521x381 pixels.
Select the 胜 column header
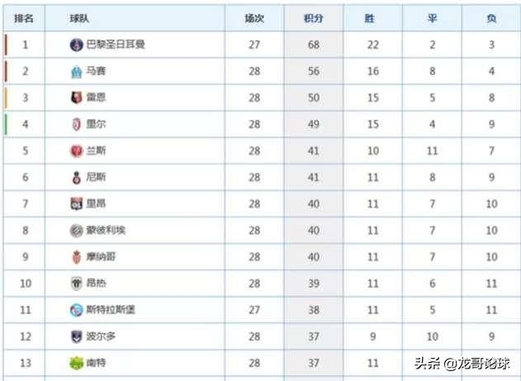pos(369,18)
